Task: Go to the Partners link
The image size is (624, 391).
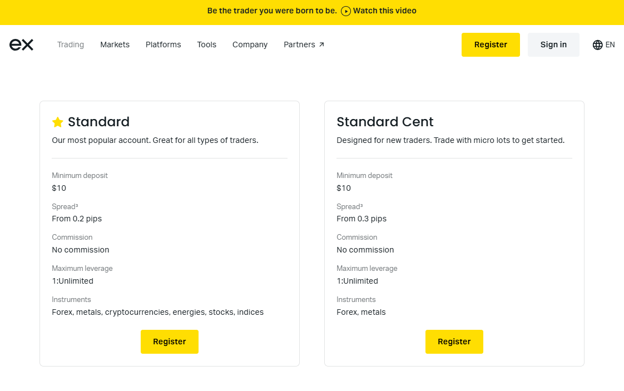Action: click(299, 44)
